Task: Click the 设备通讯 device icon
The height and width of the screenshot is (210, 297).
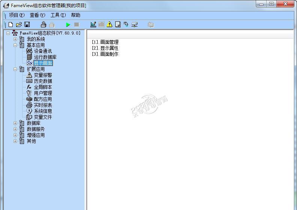Action: pos(29,51)
